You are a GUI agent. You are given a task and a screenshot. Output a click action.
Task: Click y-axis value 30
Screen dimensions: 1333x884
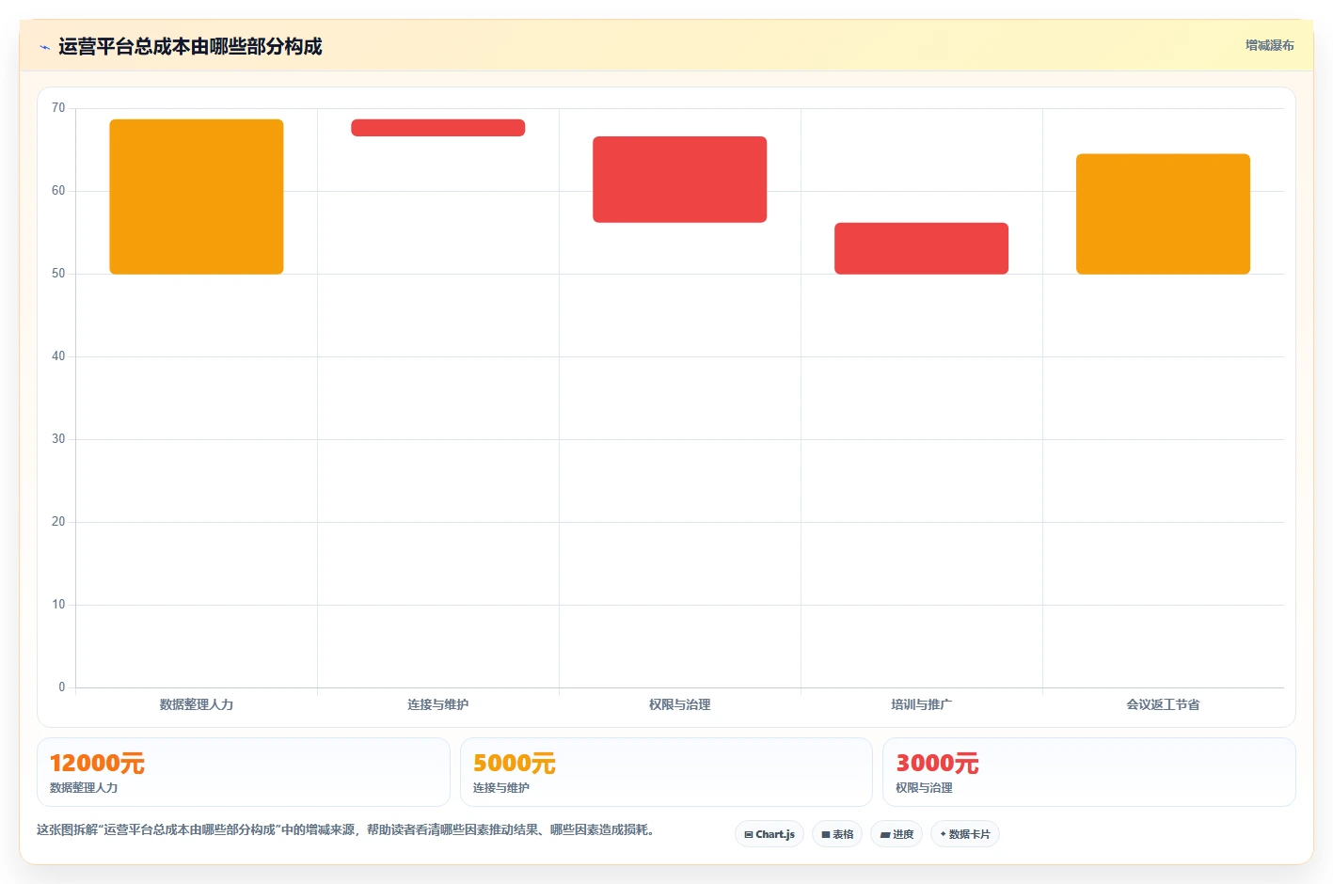pyautogui.click(x=58, y=439)
